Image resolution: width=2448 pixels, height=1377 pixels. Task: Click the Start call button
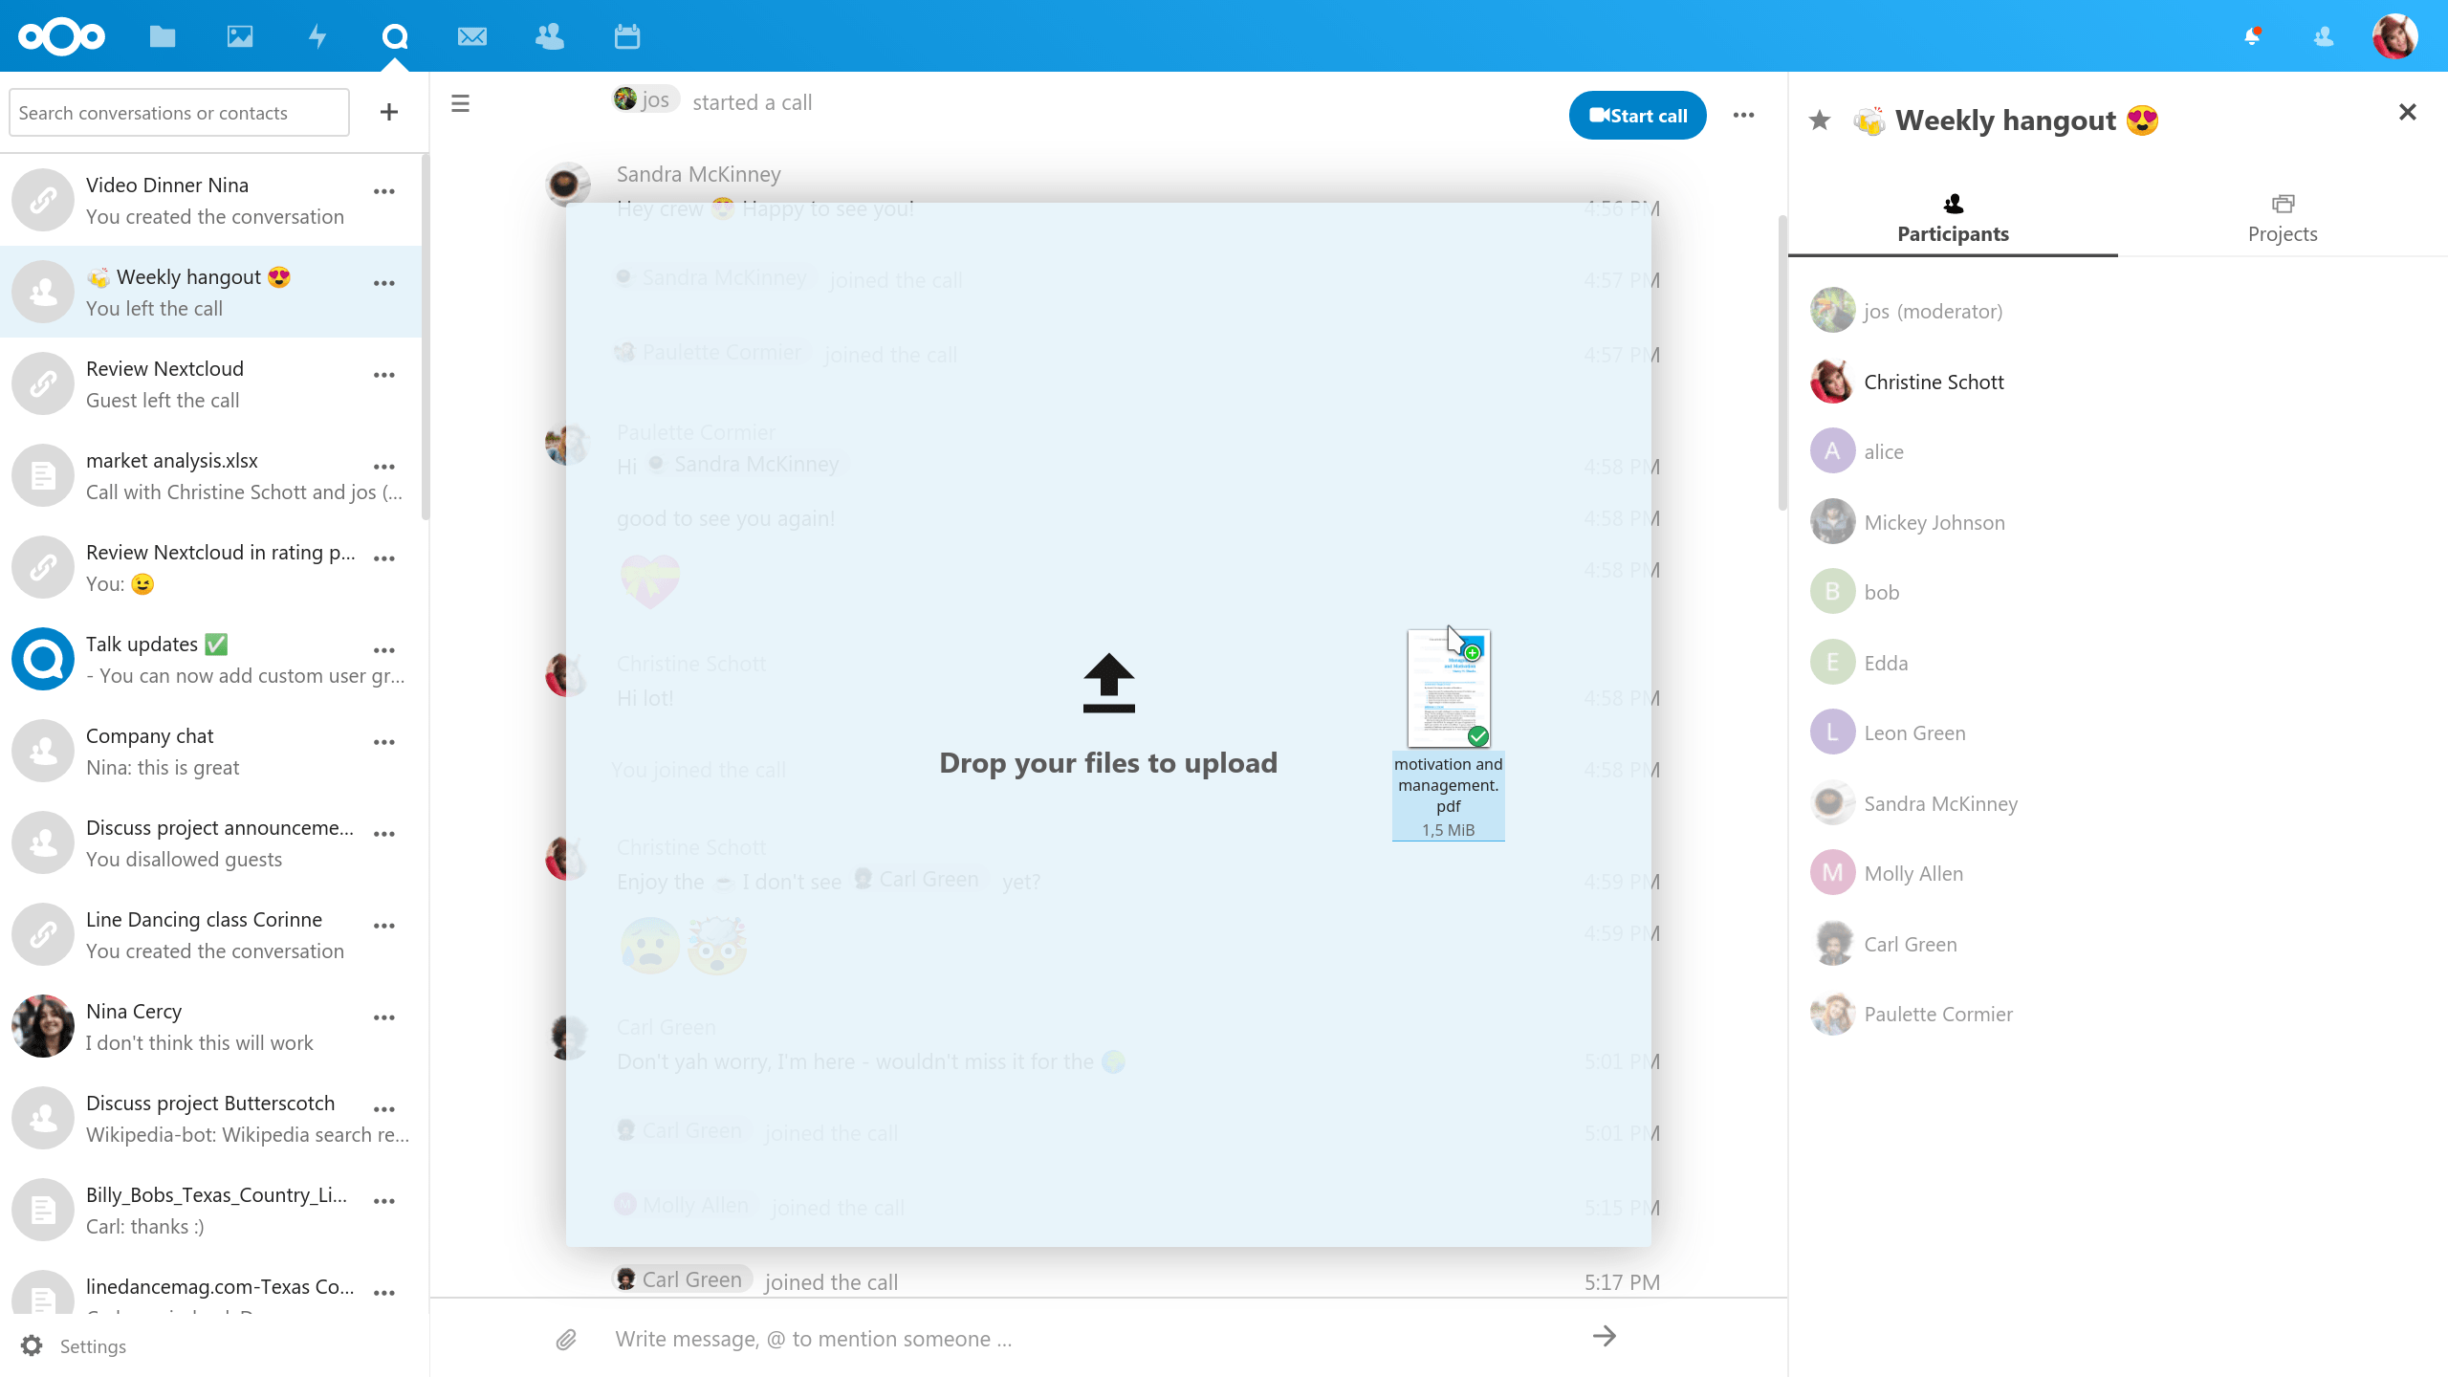pos(1637,115)
